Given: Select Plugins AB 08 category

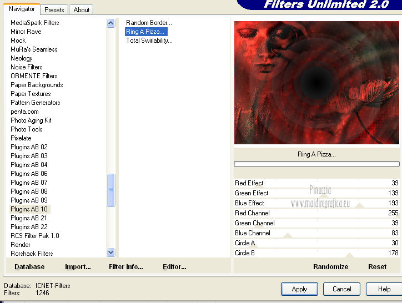Looking at the screenshot, I should point(29,191).
